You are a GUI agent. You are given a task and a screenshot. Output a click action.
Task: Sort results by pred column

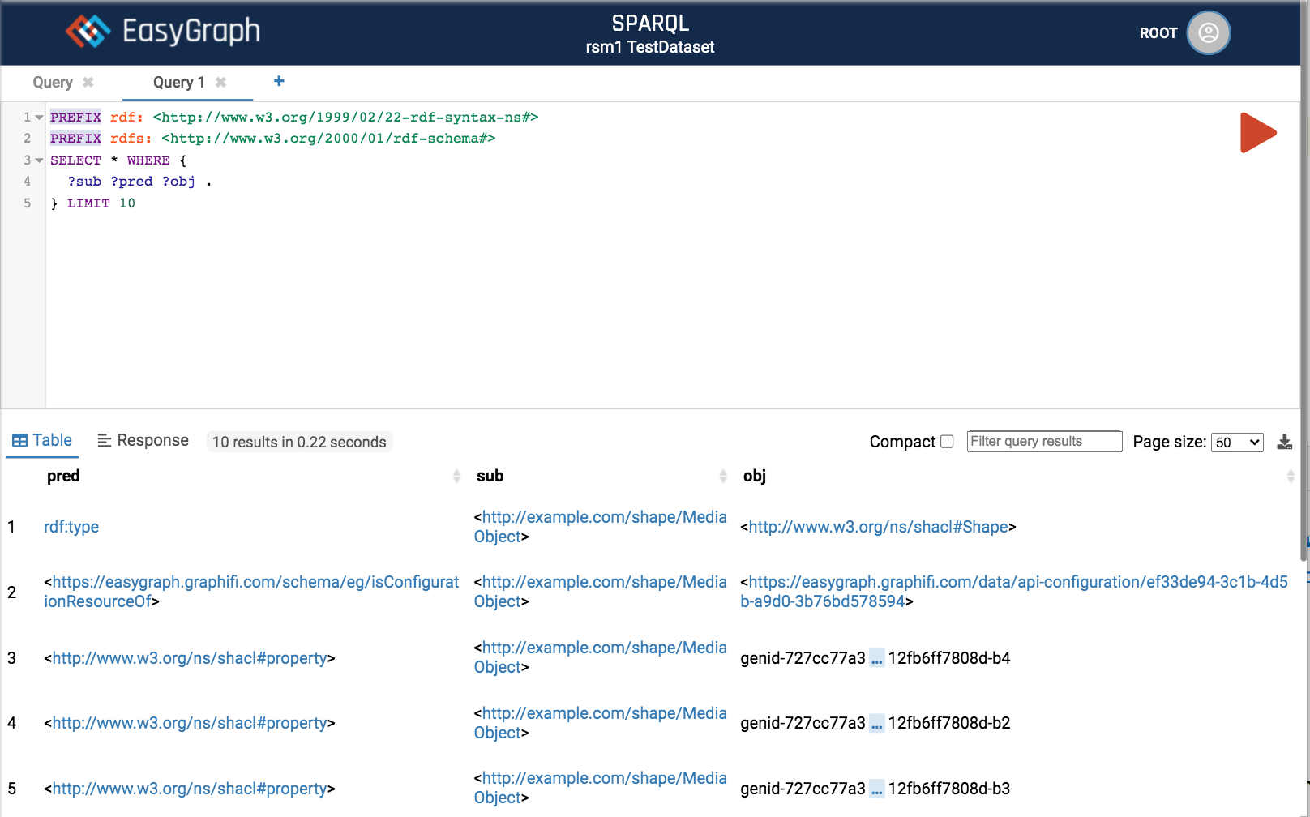click(x=456, y=476)
